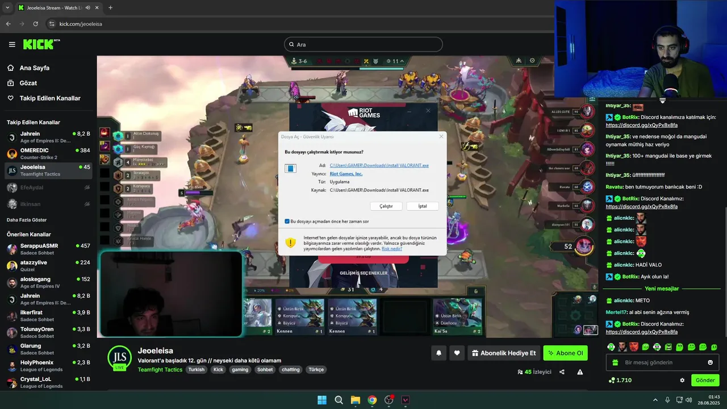The height and width of the screenshot is (409, 727).
Task: Click GELİŞMİŞ SEÇENEKLER in the Riot installer
Action: pyautogui.click(x=363, y=273)
